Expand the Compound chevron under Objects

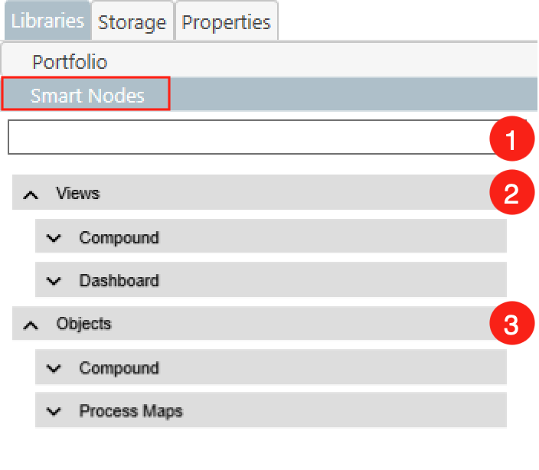54,368
